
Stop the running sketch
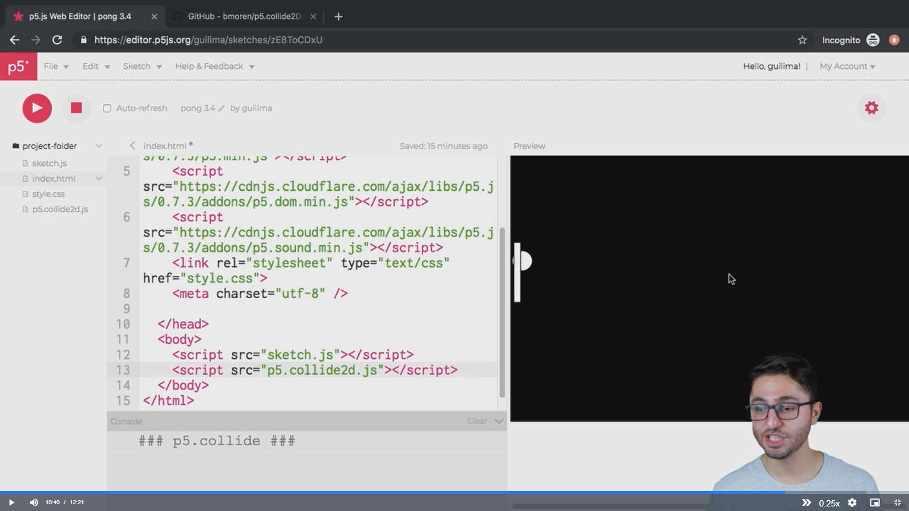click(76, 108)
